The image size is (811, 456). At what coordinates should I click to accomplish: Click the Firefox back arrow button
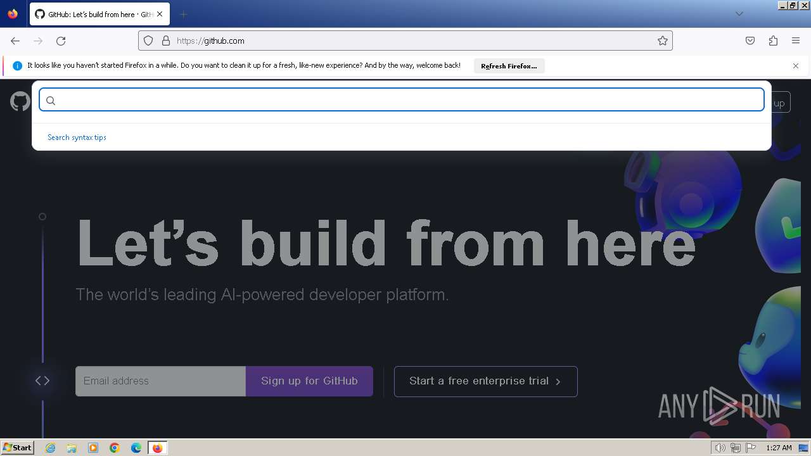(x=15, y=41)
